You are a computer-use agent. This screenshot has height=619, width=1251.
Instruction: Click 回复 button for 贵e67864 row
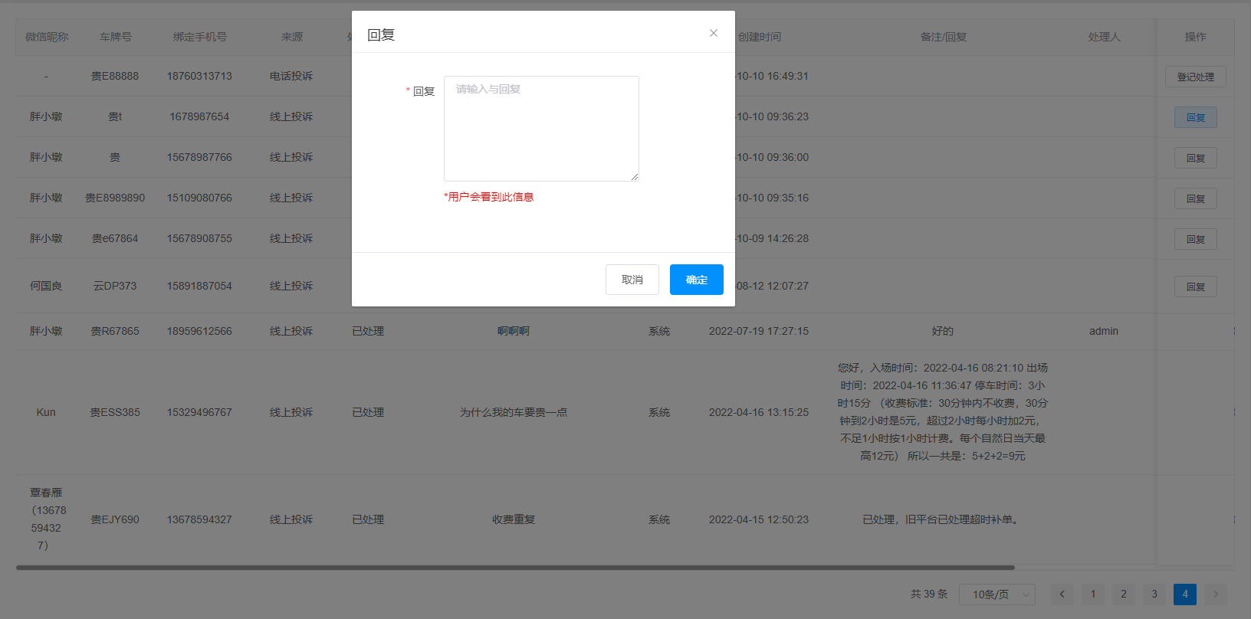pyautogui.click(x=1195, y=239)
